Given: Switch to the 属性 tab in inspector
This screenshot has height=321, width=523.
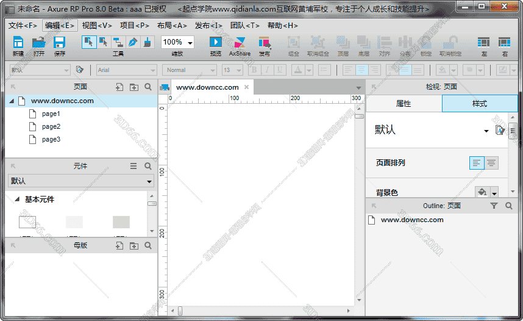Looking at the screenshot, I should [404, 104].
